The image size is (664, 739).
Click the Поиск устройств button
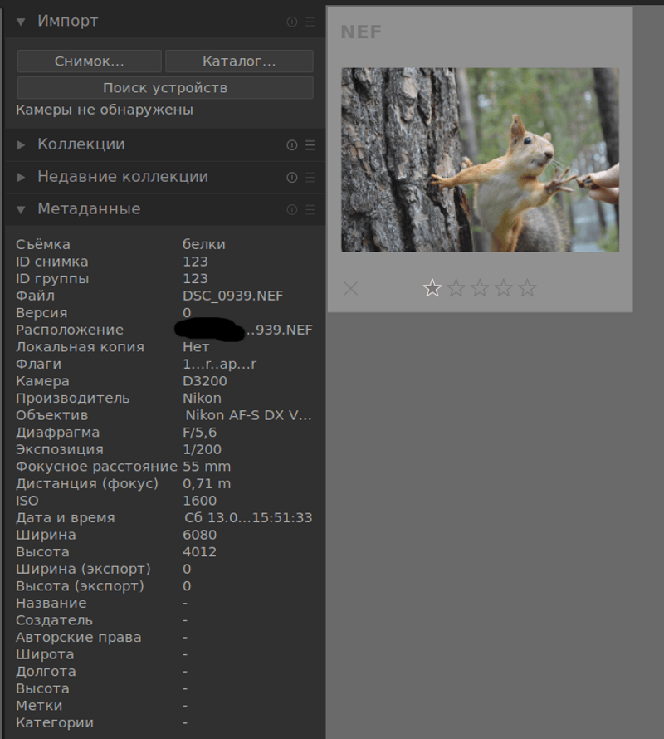click(x=165, y=88)
